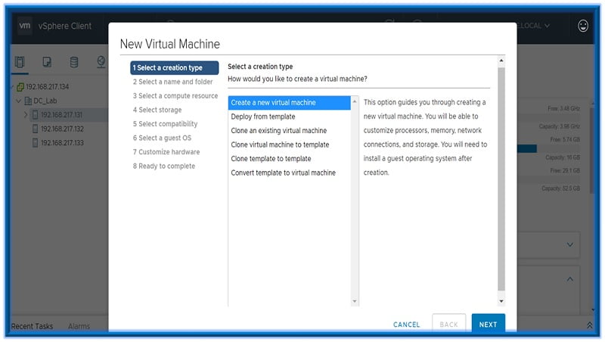Select host 192.168.217.132 in tree
The width and height of the screenshot is (605, 342).
coord(61,129)
